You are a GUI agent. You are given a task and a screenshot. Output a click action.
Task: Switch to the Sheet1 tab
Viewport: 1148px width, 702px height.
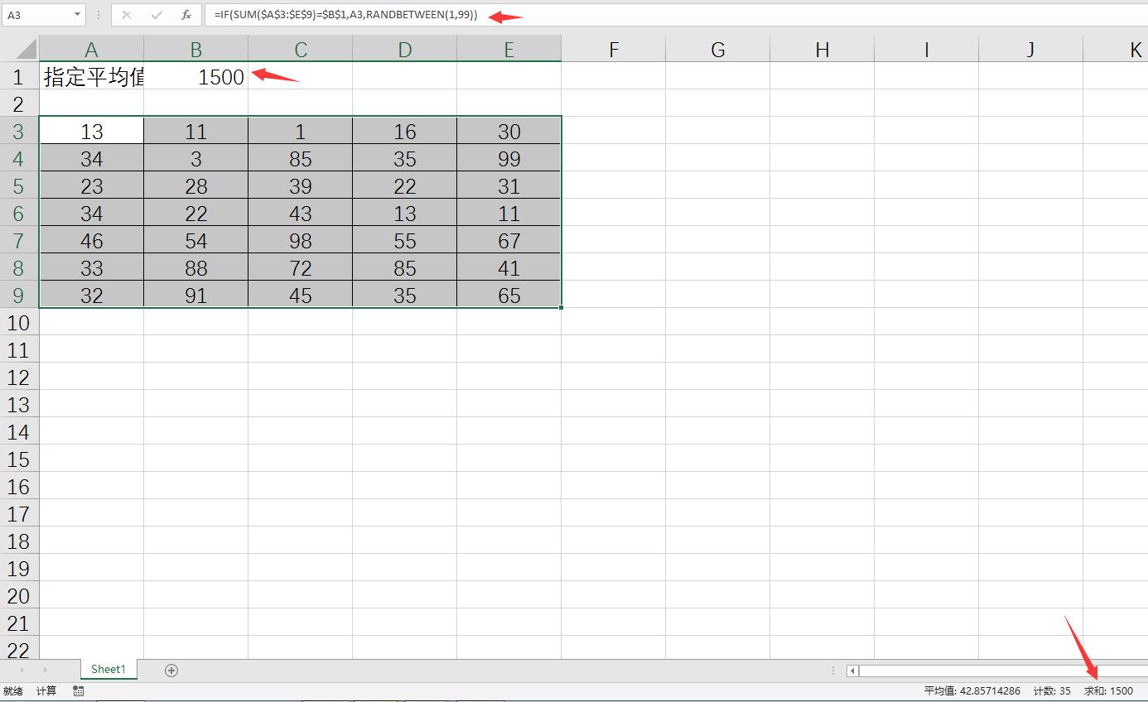[109, 670]
